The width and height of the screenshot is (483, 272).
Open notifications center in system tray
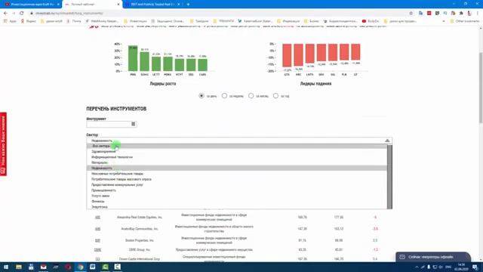pyautogui.click(x=475, y=267)
